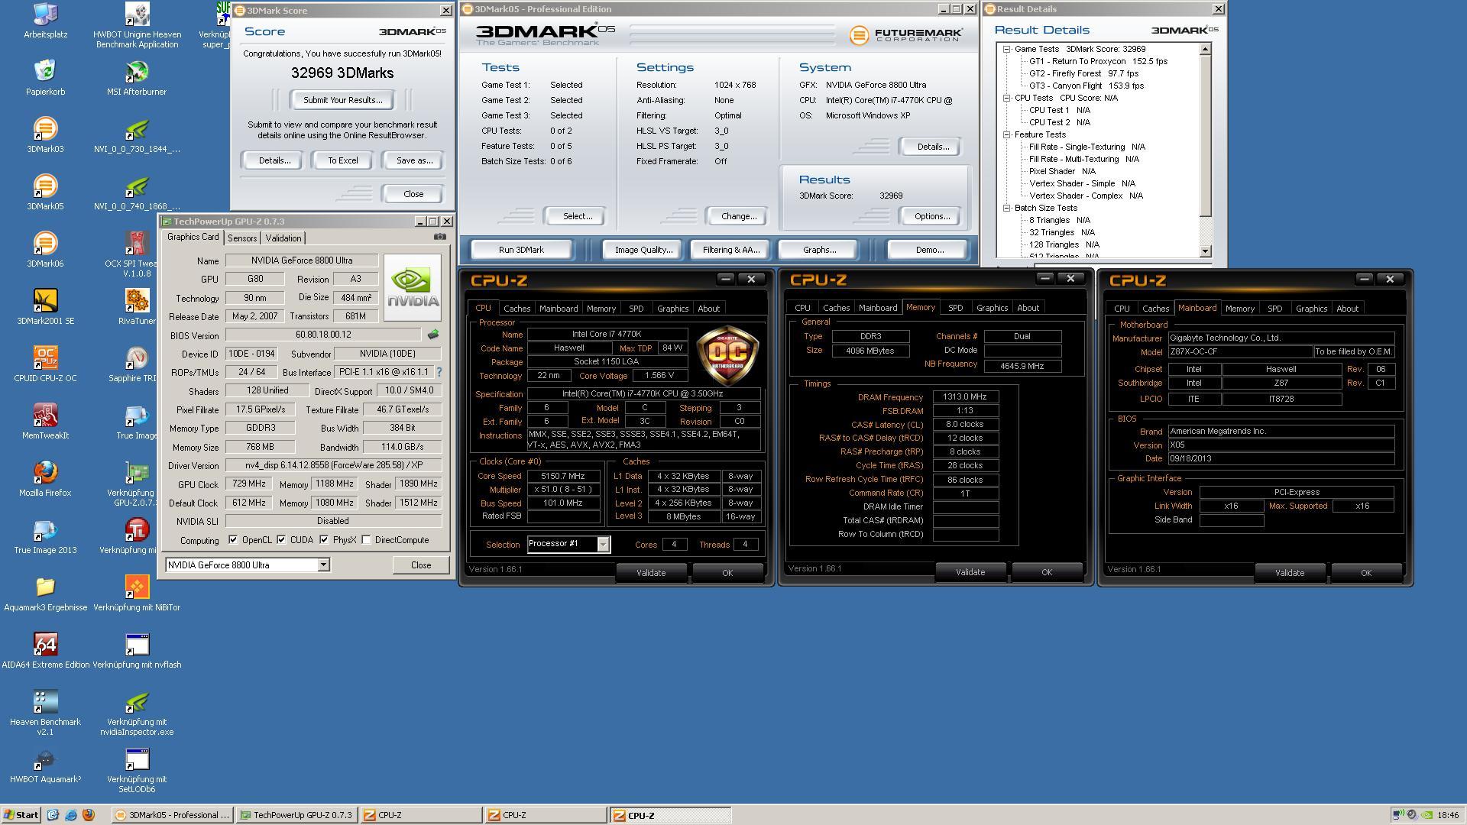Click Graphs button in 3DMark05
The width and height of the screenshot is (1467, 825).
pyautogui.click(x=818, y=250)
